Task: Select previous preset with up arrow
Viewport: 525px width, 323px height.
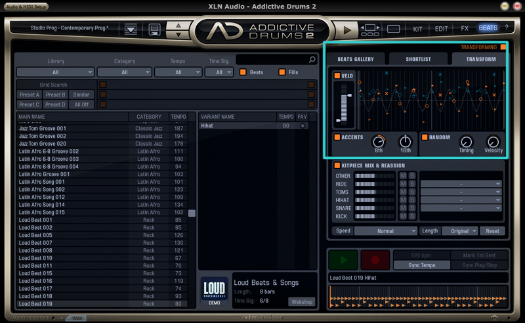Action: (178, 25)
